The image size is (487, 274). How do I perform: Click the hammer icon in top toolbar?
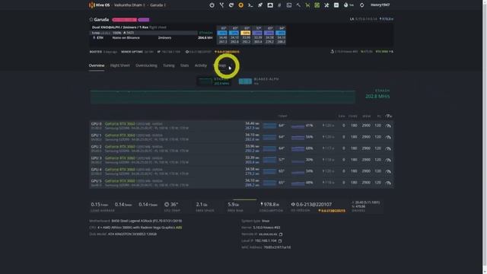[298, 5]
